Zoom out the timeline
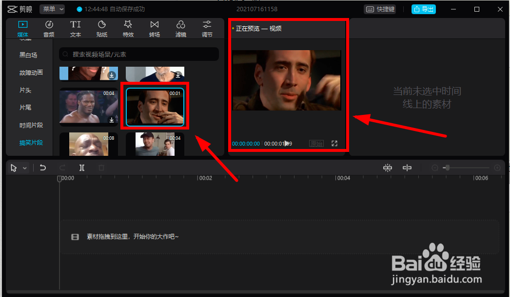This screenshot has width=510, height=297. [x=434, y=167]
